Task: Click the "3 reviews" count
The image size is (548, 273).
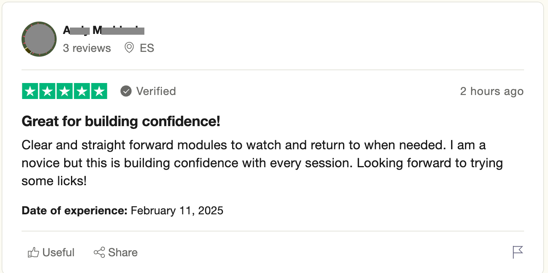Action: (87, 48)
